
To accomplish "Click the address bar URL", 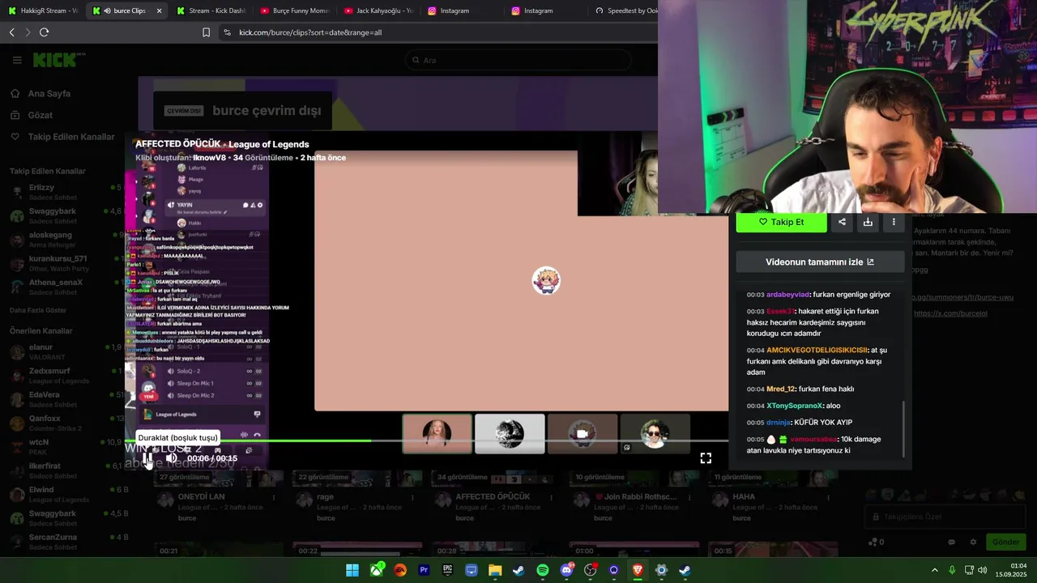I will click(x=310, y=32).
